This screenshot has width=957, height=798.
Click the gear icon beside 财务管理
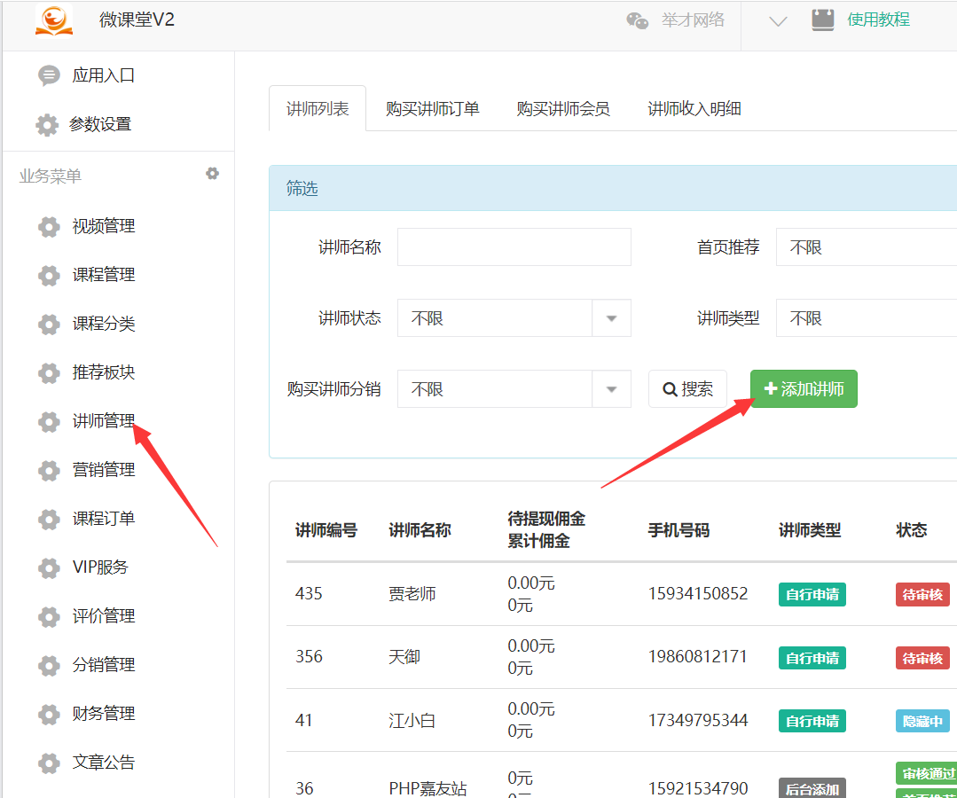pos(49,715)
